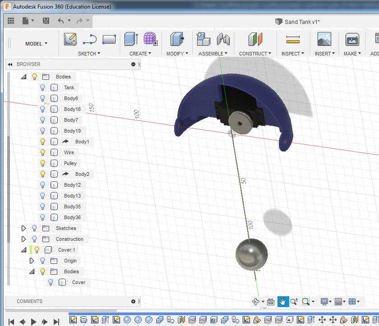This screenshot has width=379, height=326.
Task: Expand the Construction folder
Action: coord(23,239)
